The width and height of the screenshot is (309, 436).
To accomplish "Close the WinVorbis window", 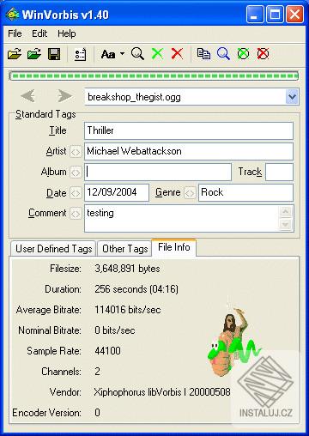I will pyautogui.click(x=295, y=15).
